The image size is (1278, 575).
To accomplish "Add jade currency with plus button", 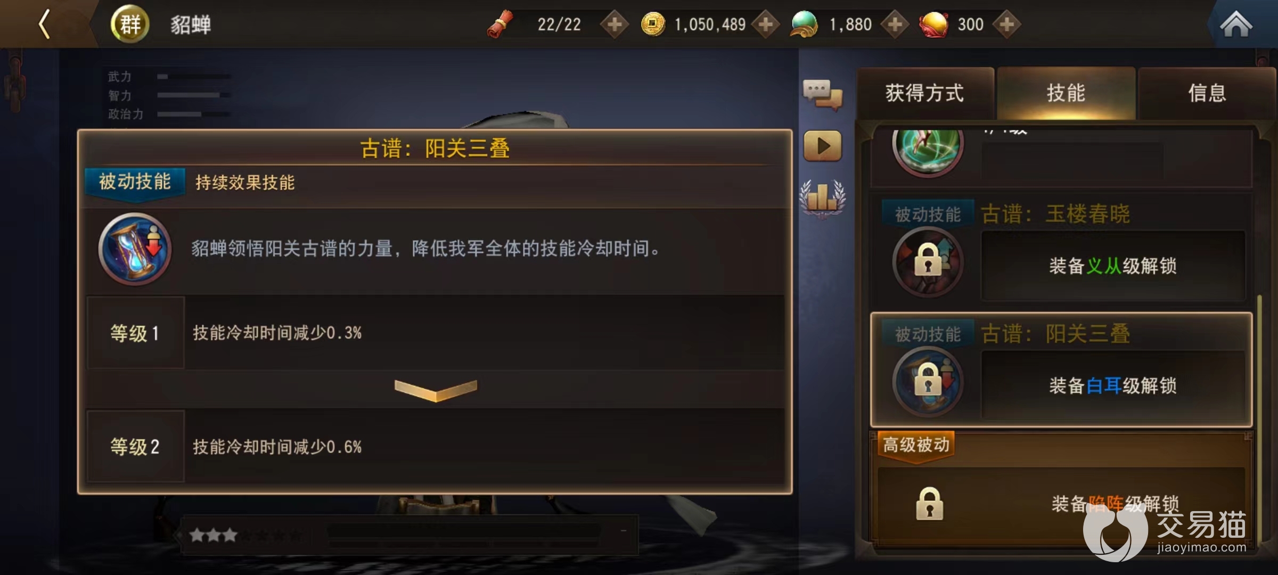I will pyautogui.click(x=895, y=24).
